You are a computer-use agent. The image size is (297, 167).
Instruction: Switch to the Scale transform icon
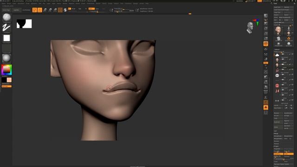coord(50,10)
